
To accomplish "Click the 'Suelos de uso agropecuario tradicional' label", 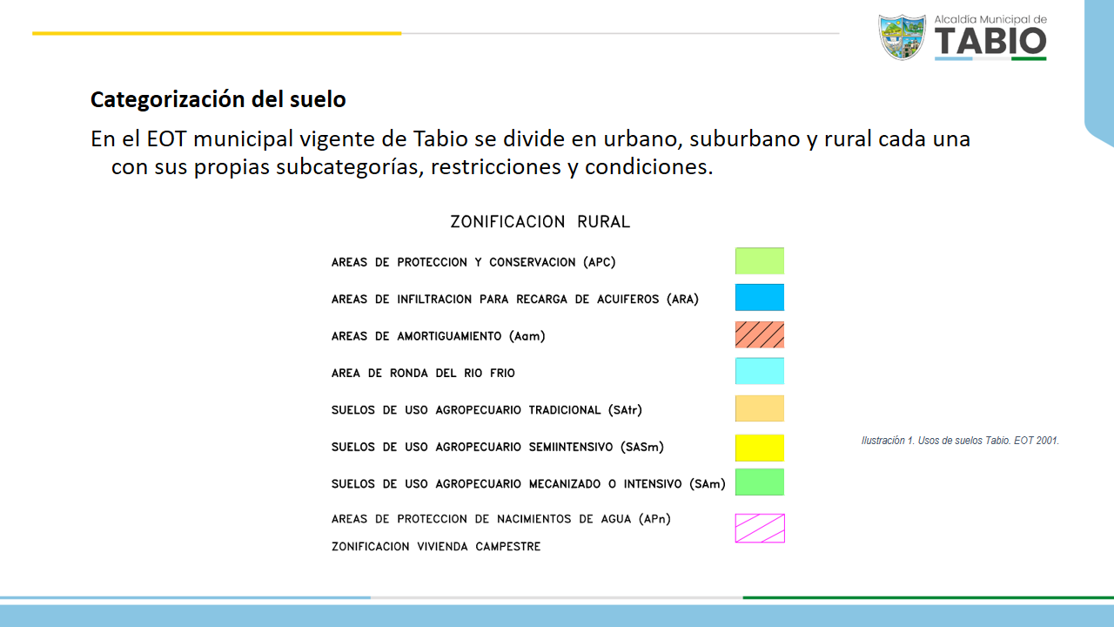I will (x=487, y=410).
